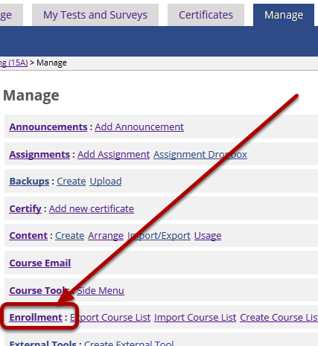Image resolution: width=318 pixels, height=346 pixels.
Task: Select the Manage tab
Action: pyautogui.click(x=284, y=15)
